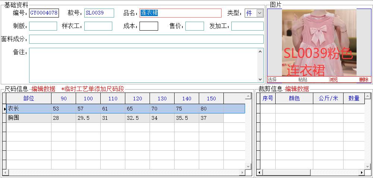This screenshot has width=373, height=178.
Task: Click the 裁剪信息 horizontal scrollbar thumb
Action: coord(286,172)
